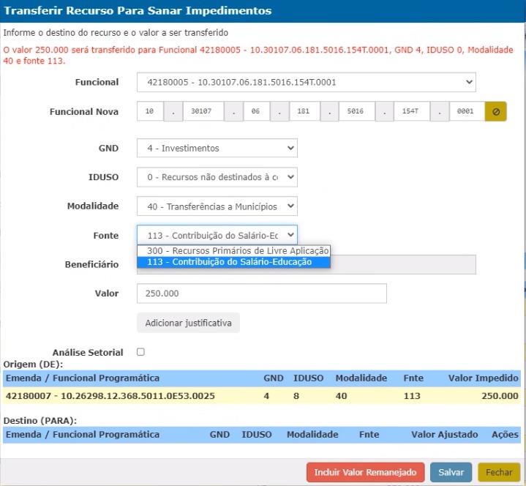Collapse the Fonte dropdown
526x486 pixels.
pyautogui.click(x=217, y=234)
